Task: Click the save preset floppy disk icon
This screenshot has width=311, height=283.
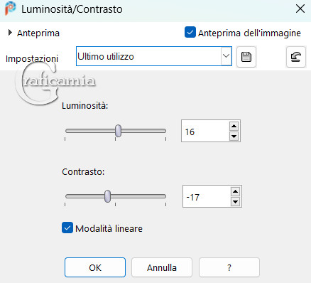Action: click(x=246, y=57)
